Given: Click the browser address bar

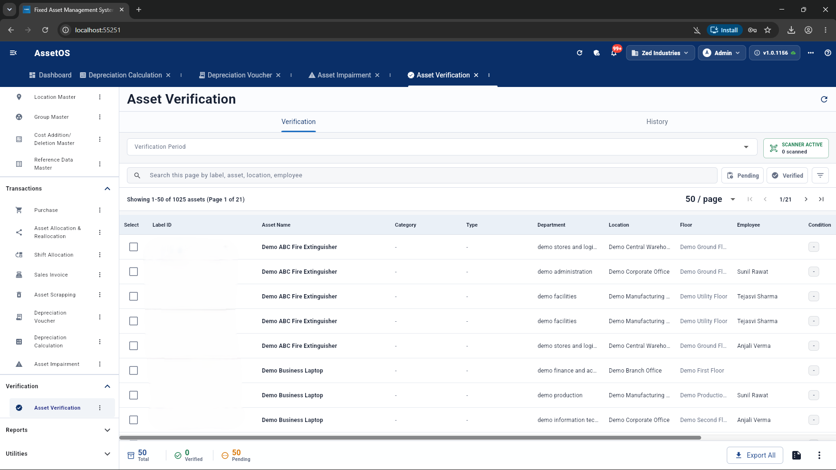Looking at the screenshot, I should [x=380, y=30].
